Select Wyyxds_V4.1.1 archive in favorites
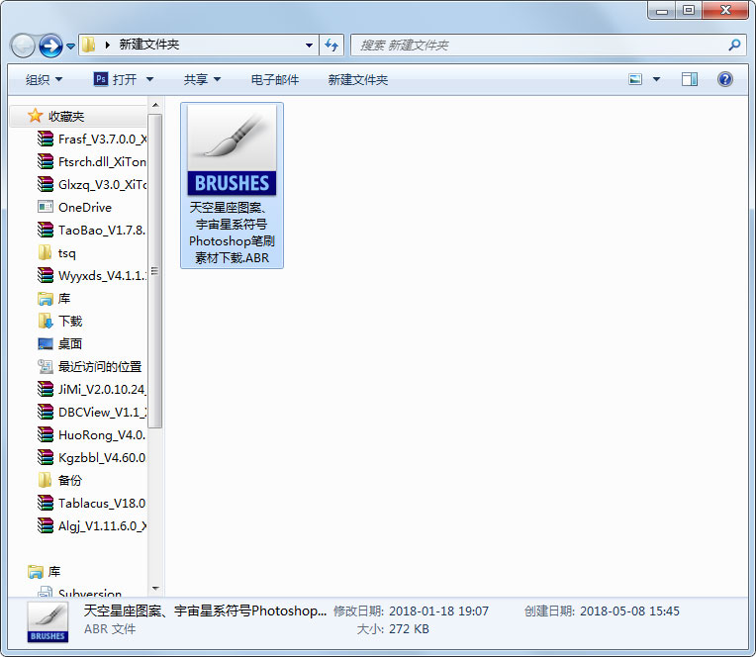This screenshot has width=756, height=657. pos(92,276)
